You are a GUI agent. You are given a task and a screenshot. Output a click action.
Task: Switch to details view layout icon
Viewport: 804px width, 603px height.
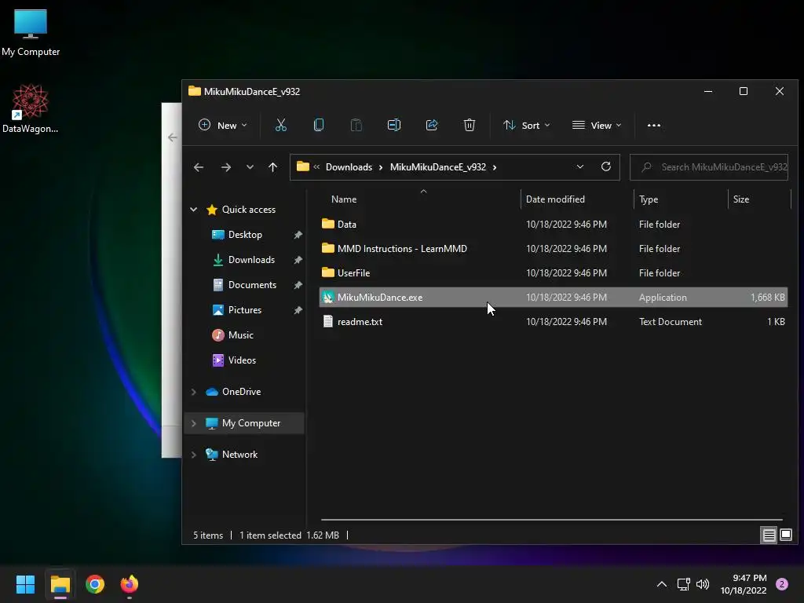coord(769,535)
